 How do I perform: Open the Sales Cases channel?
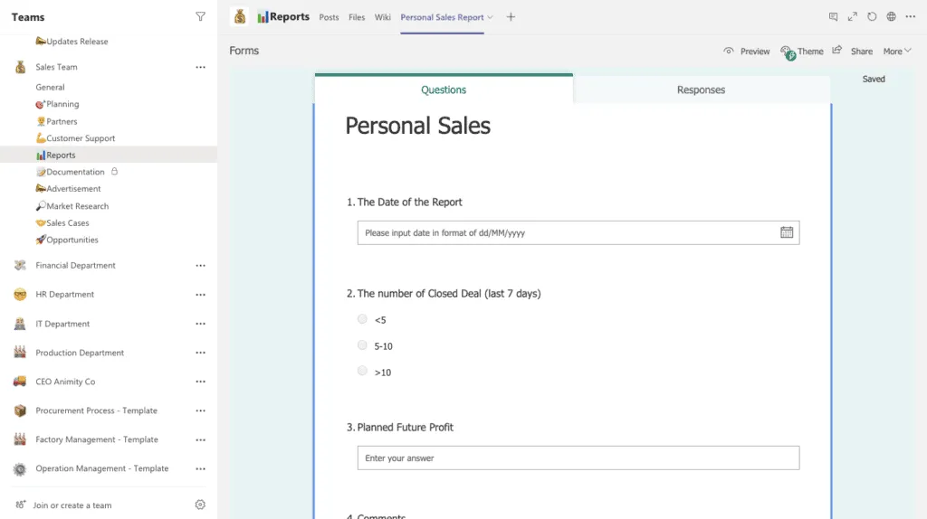click(62, 222)
